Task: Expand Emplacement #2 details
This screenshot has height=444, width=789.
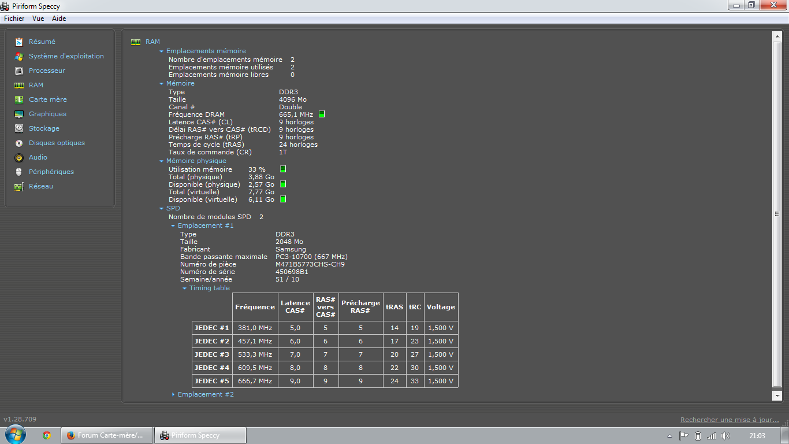Action: [173, 394]
